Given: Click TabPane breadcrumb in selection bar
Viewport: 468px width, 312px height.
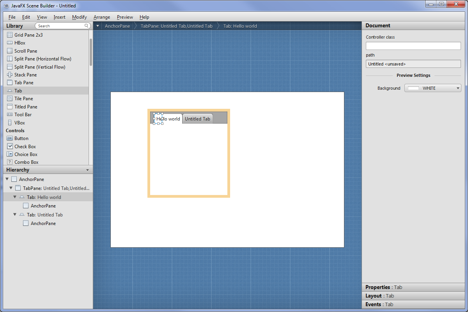Looking at the screenshot, I should point(176,26).
